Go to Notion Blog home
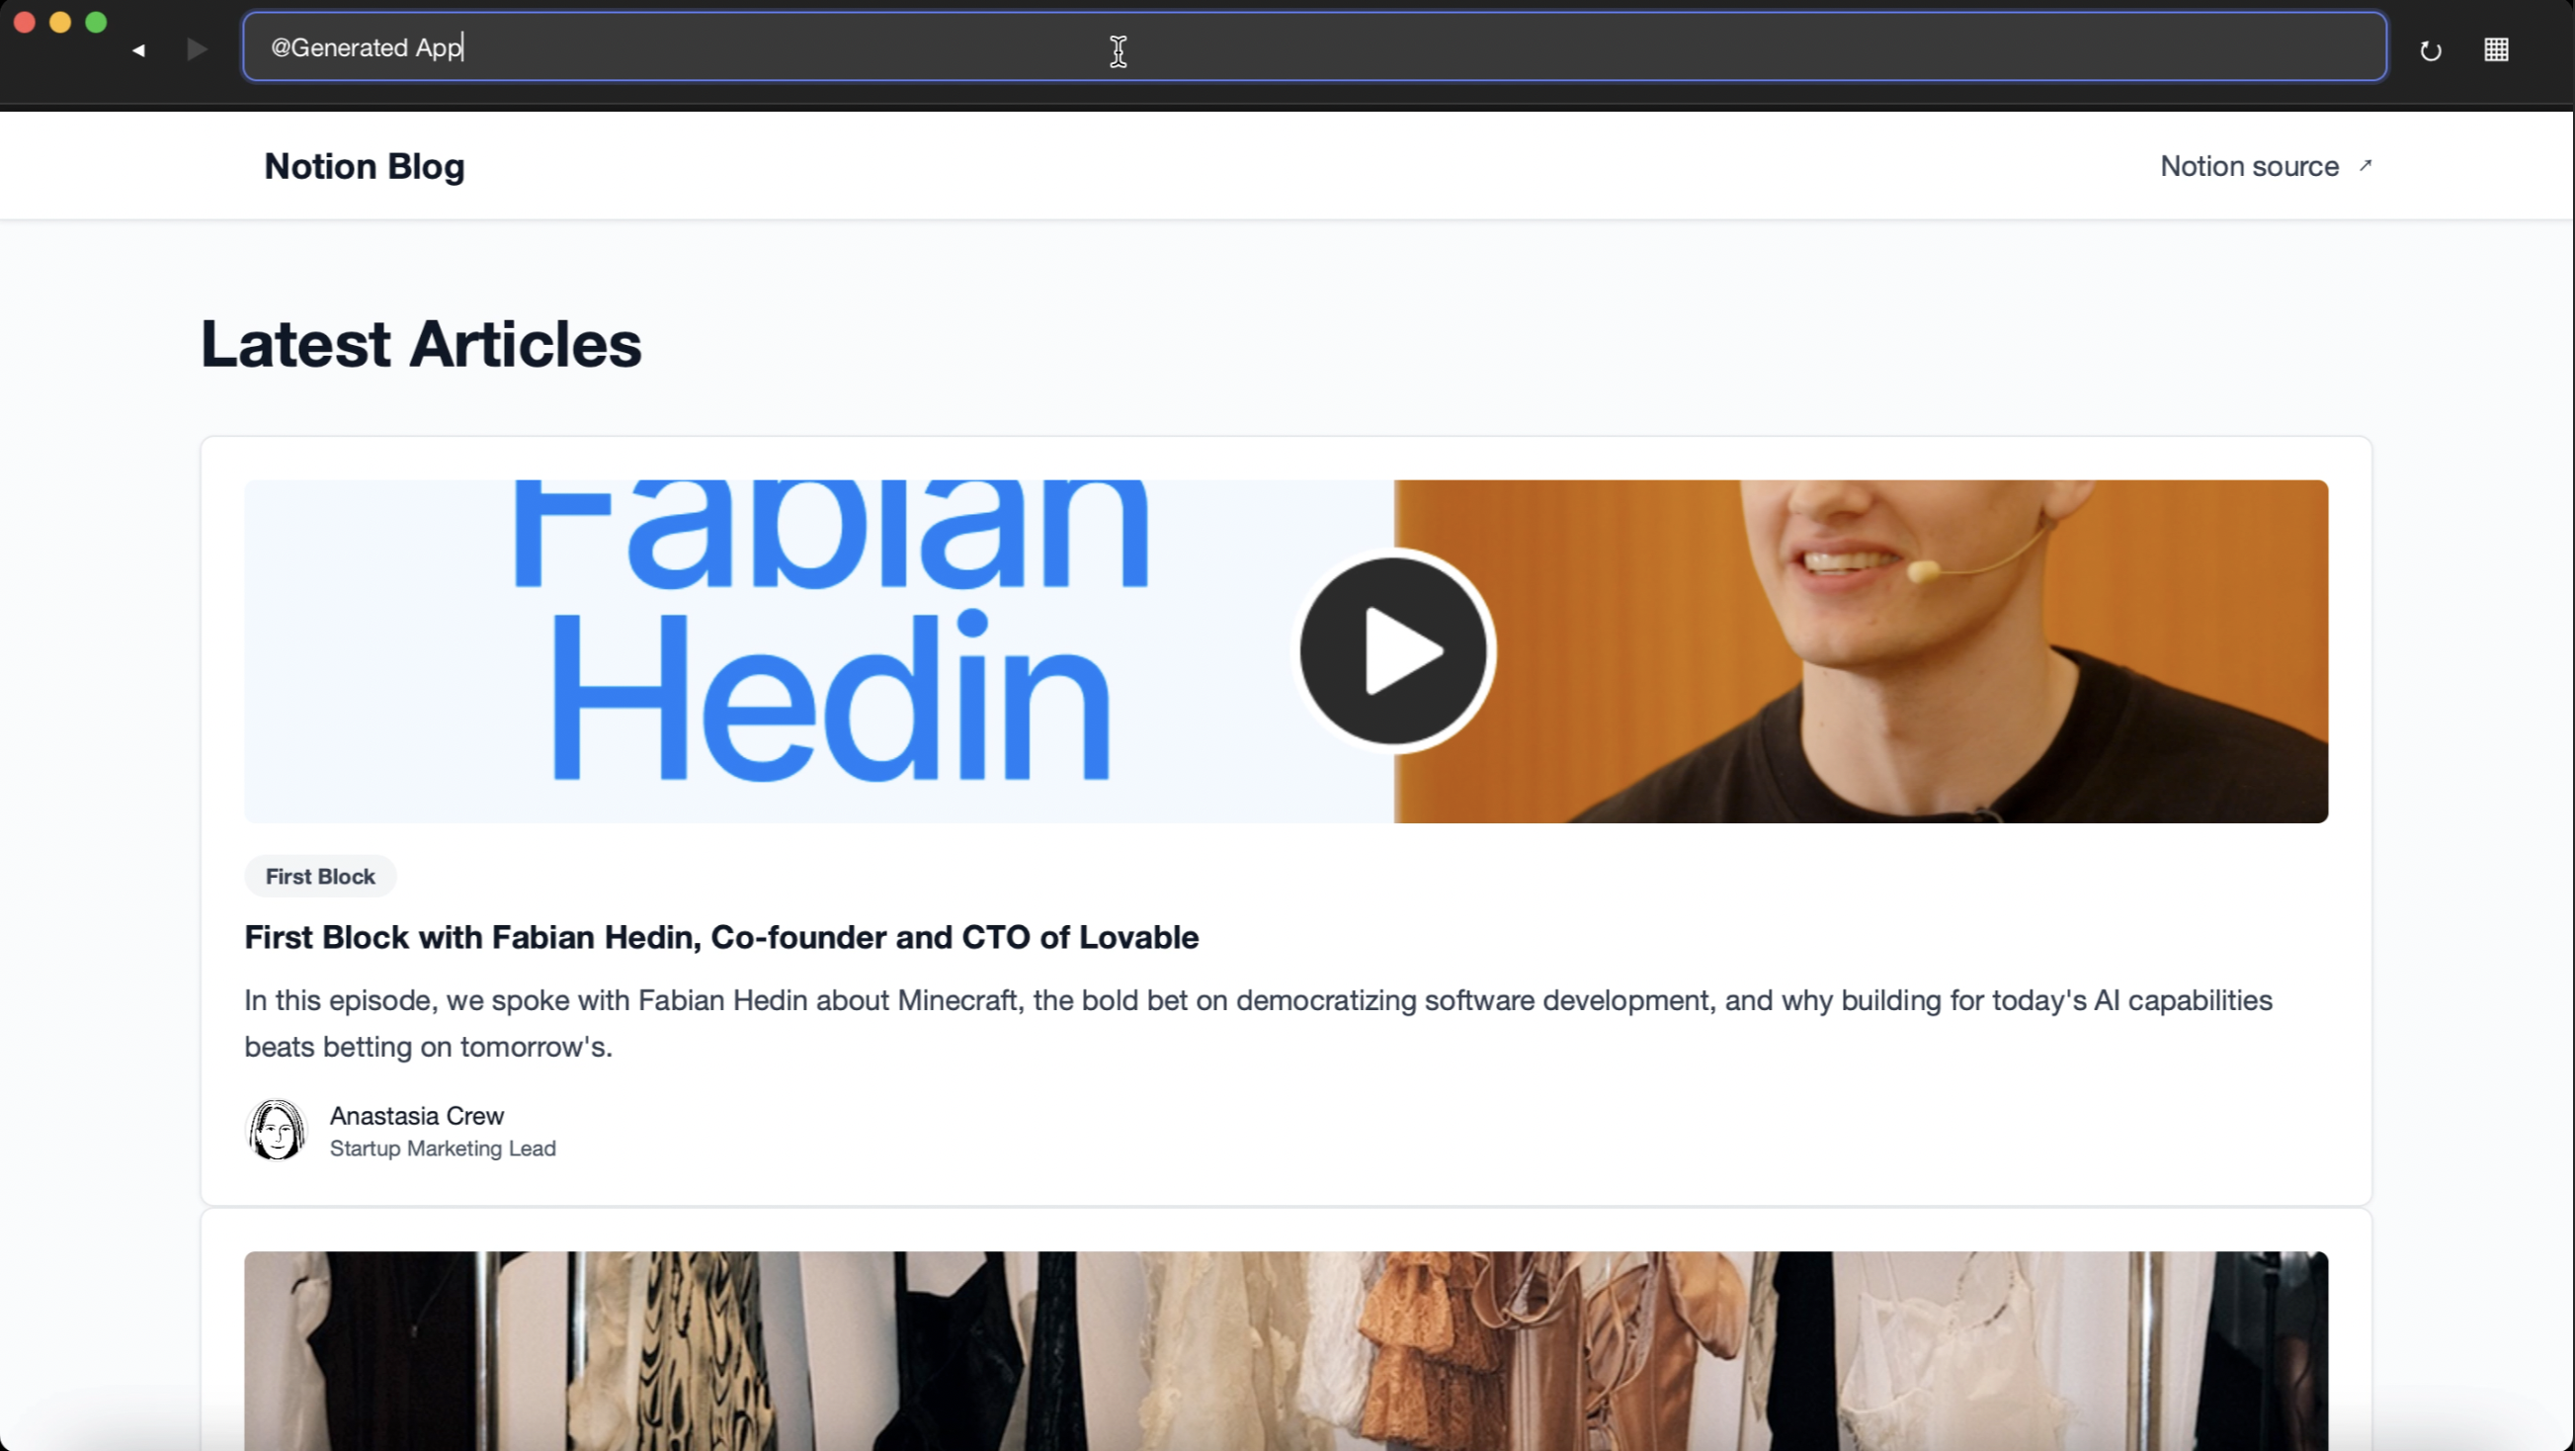 [364, 166]
